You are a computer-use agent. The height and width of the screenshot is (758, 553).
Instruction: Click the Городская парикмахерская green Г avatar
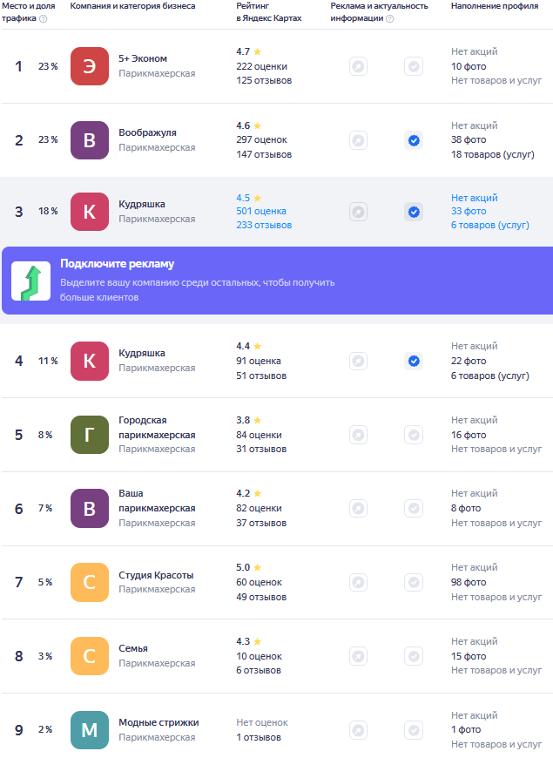[90, 435]
